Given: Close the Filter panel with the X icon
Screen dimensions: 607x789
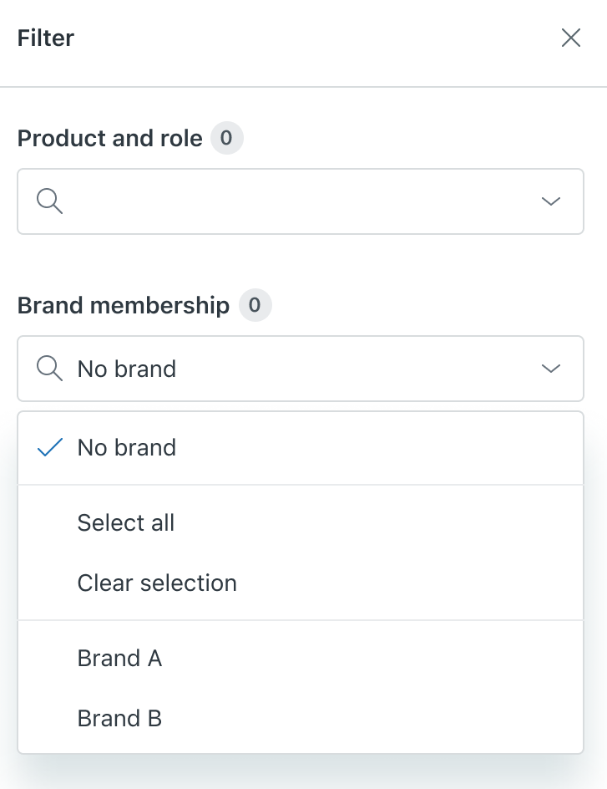Looking at the screenshot, I should tap(571, 38).
